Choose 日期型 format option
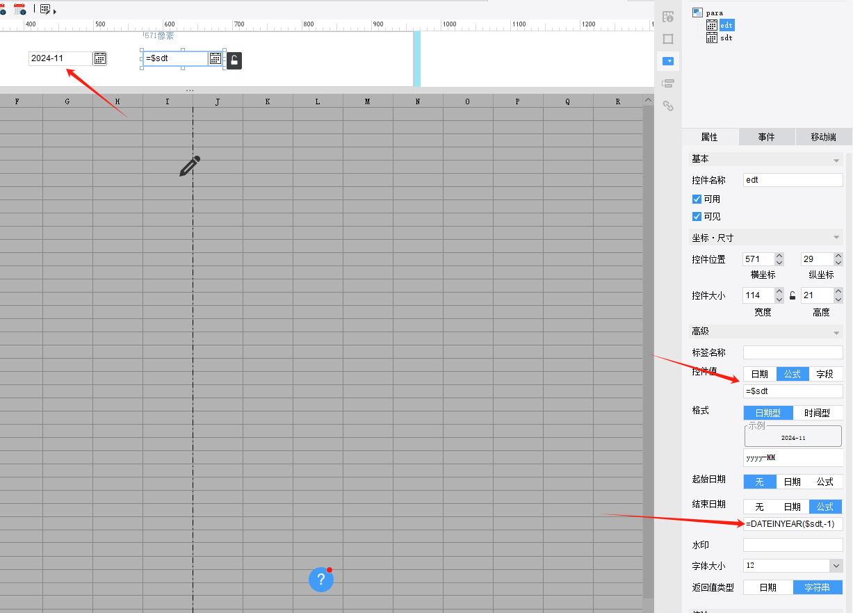Screen dimensions: 853x613 click(768, 413)
